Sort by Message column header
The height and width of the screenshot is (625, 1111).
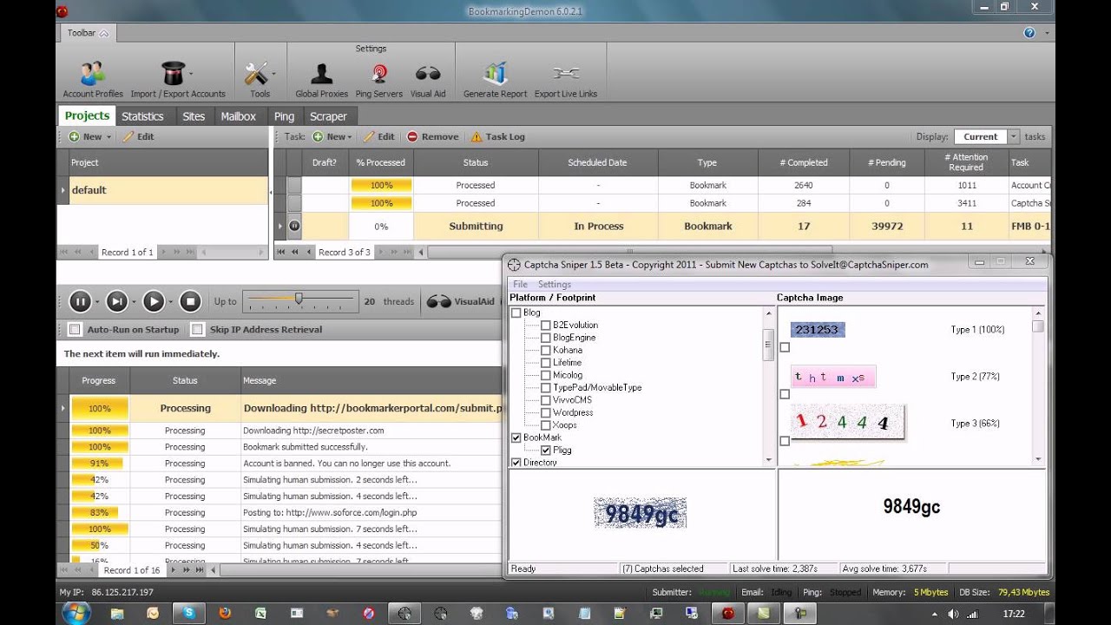click(371, 380)
